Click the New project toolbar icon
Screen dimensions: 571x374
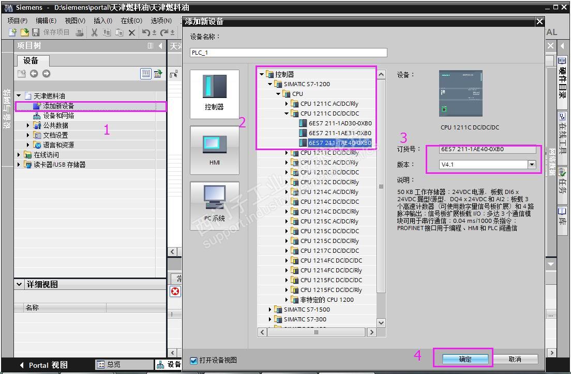[13, 32]
